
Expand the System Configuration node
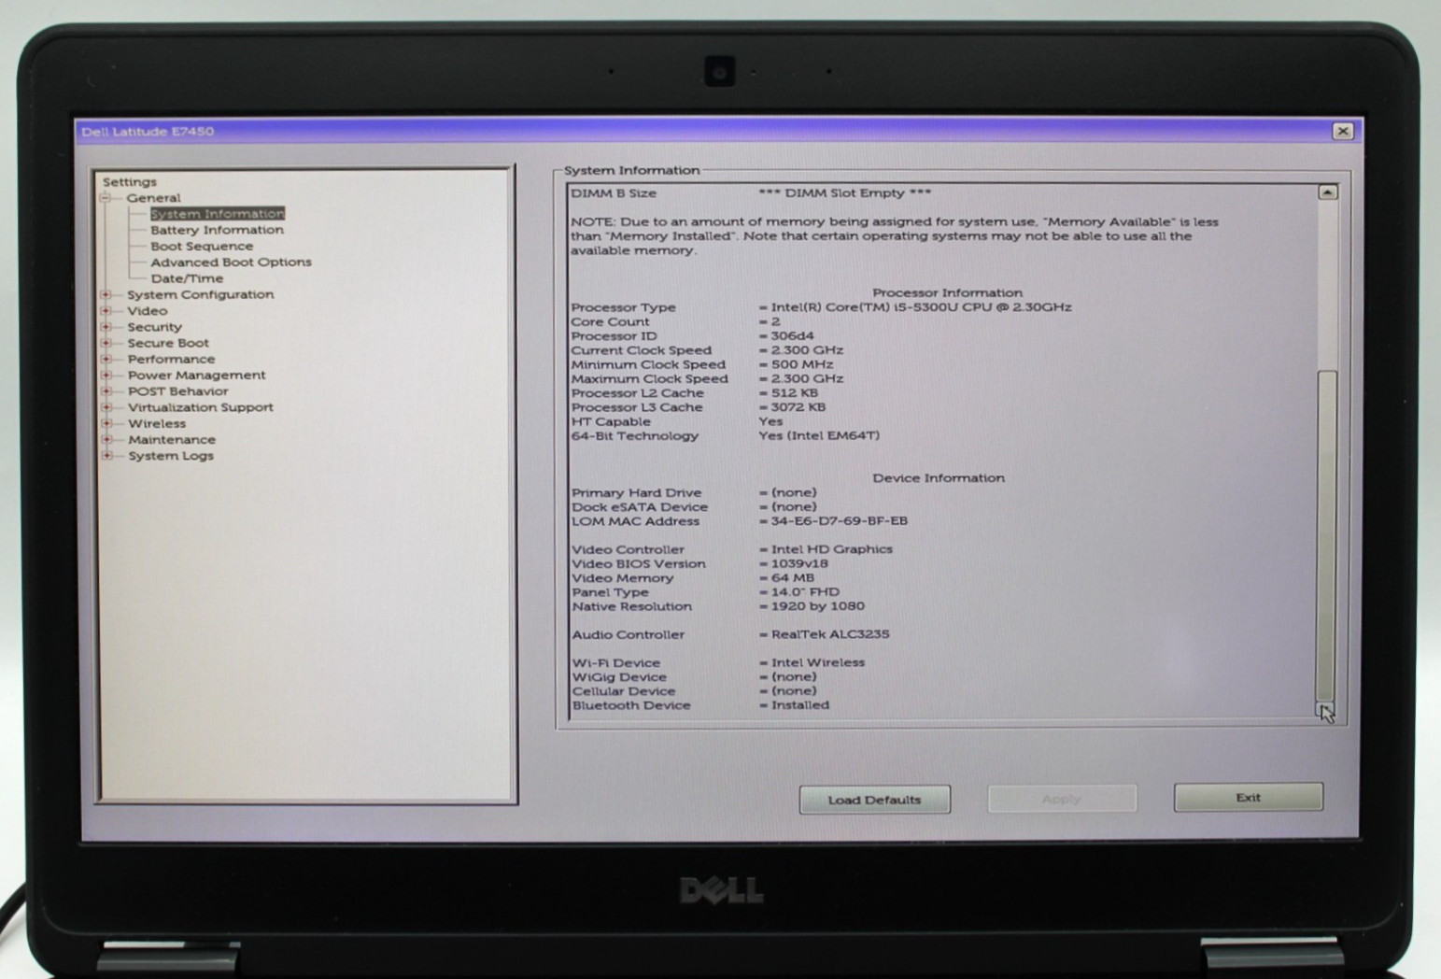coord(106,294)
